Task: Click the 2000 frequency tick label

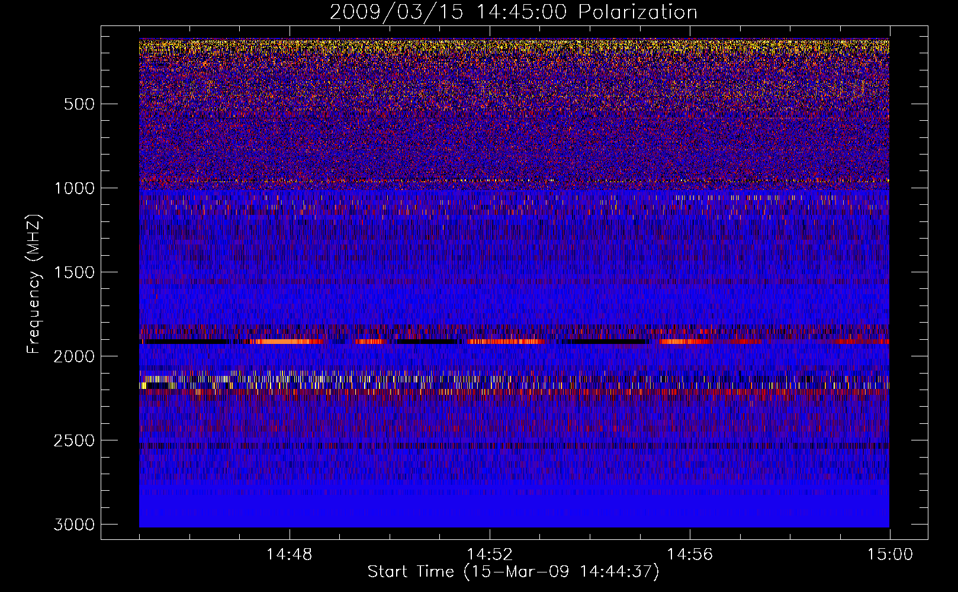Action: click(74, 356)
